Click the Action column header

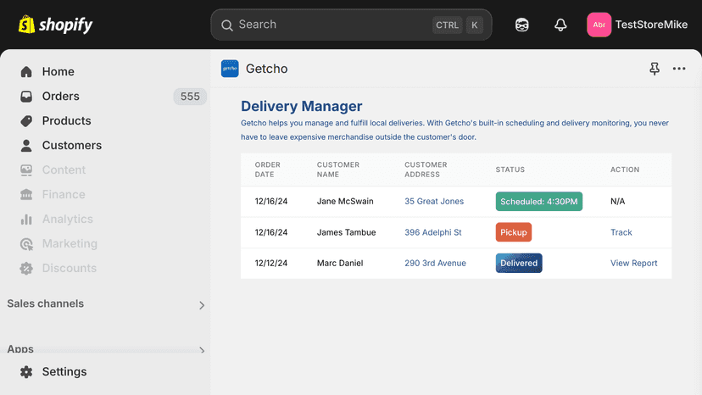tap(625, 170)
